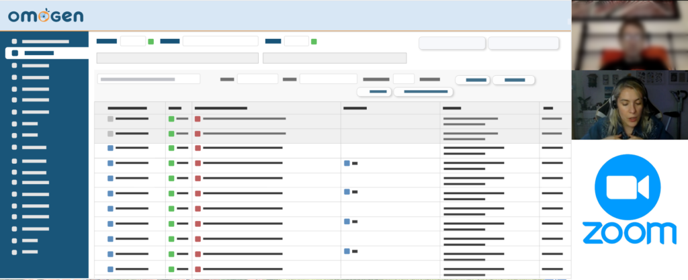
Task: Toggle the second green indicator in top bar
Action: click(x=314, y=42)
